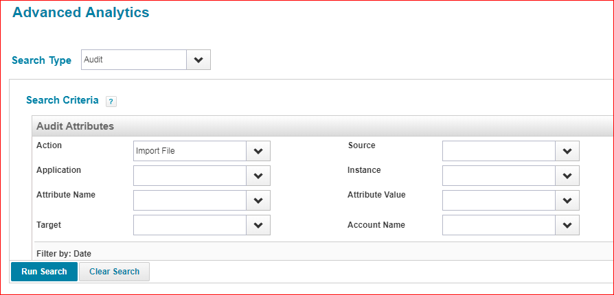
Task: Open the Action dropdown arrow
Action: (x=258, y=151)
